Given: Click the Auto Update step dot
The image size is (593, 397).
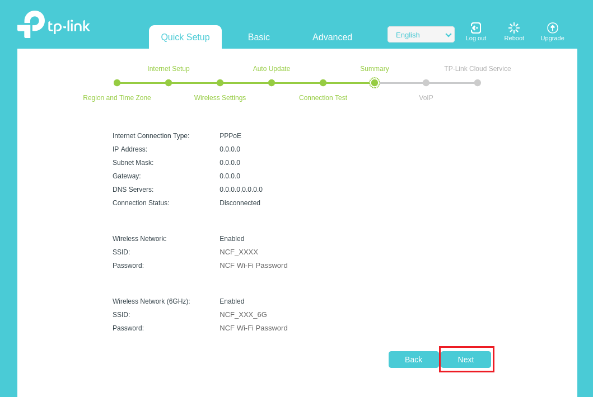Looking at the screenshot, I should [x=272, y=83].
